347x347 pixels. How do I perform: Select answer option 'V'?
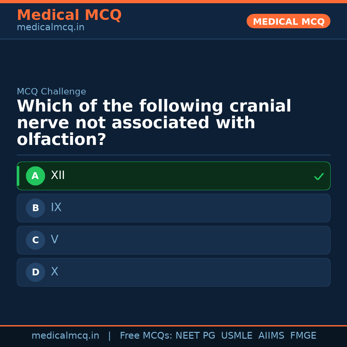tap(173, 240)
